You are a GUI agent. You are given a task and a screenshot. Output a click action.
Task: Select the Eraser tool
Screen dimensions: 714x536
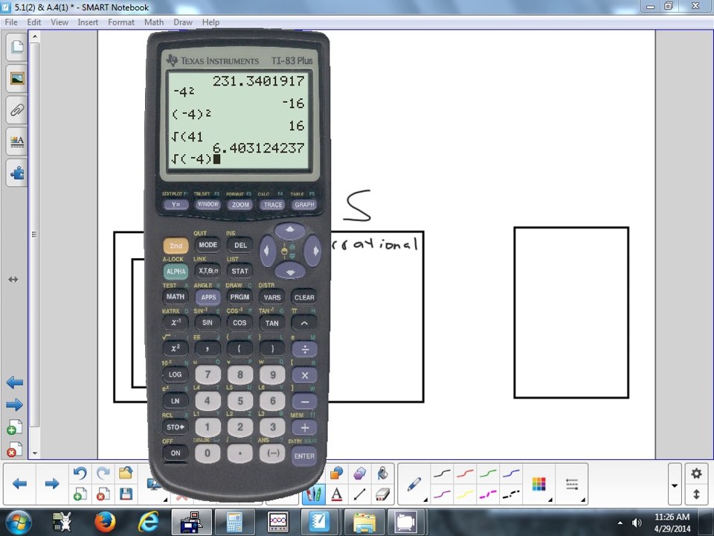[x=382, y=494]
